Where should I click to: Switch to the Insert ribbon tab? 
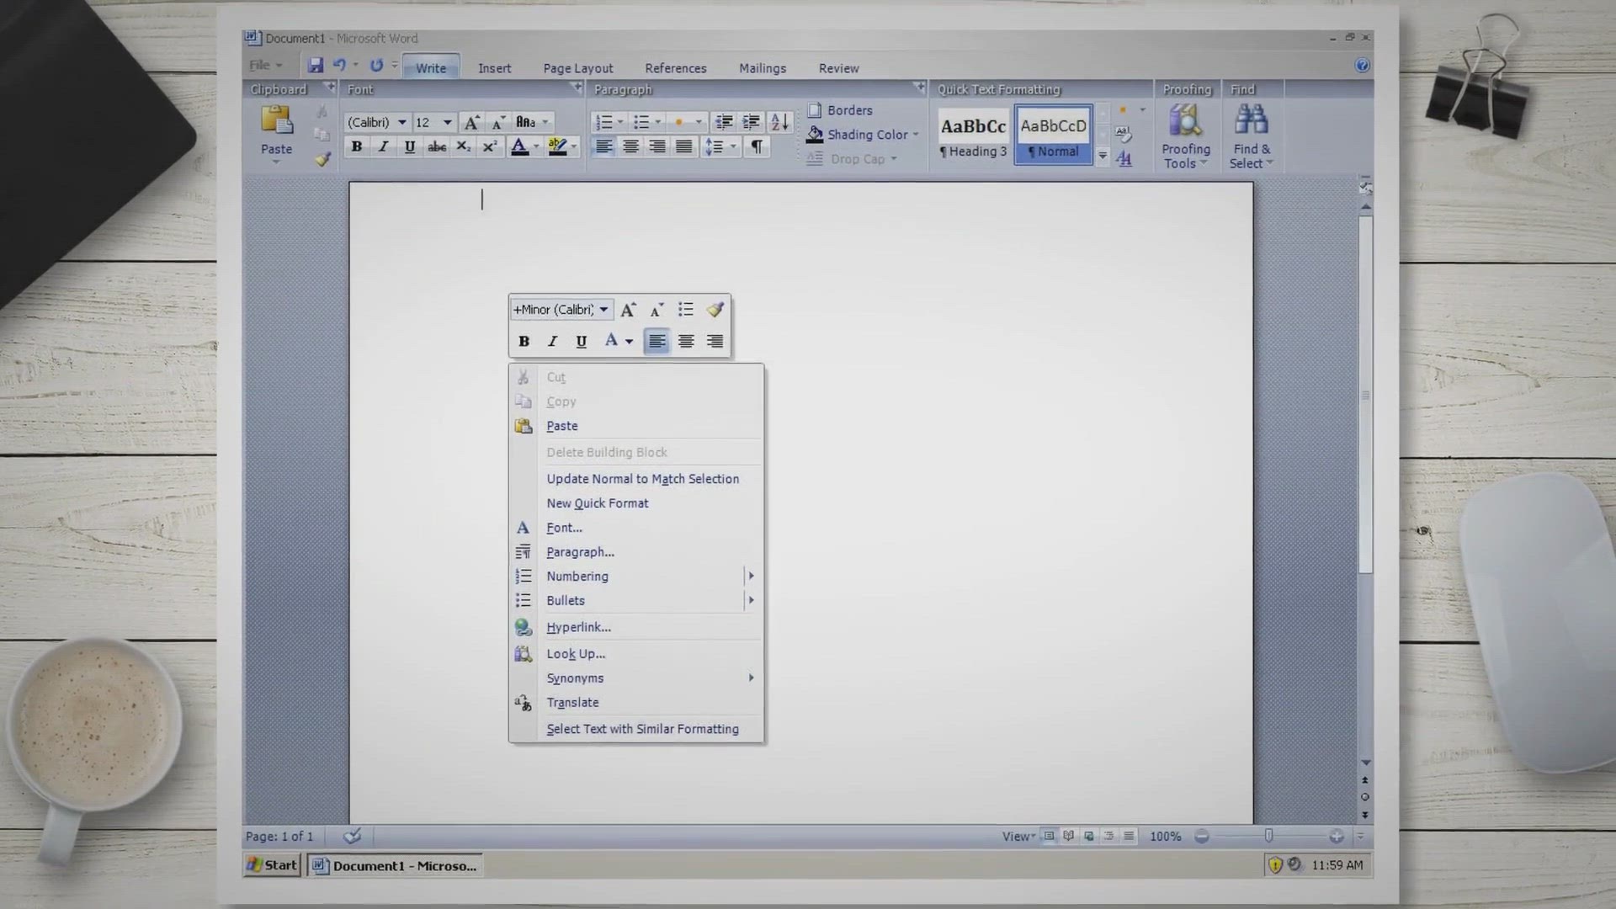tap(495, 68)
